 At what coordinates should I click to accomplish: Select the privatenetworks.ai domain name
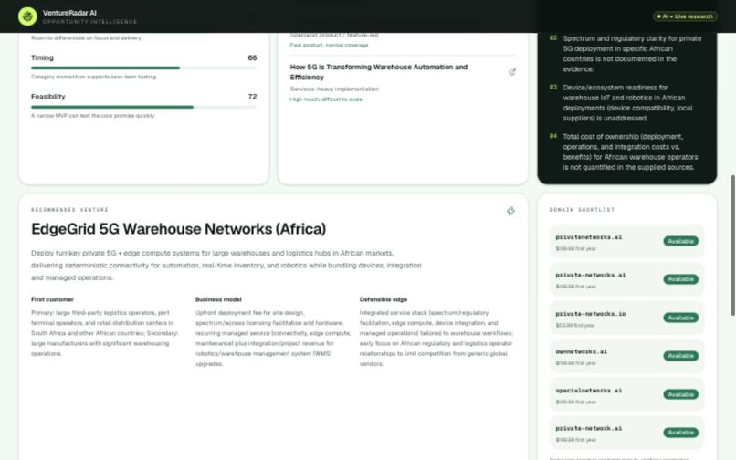point(589,237)
